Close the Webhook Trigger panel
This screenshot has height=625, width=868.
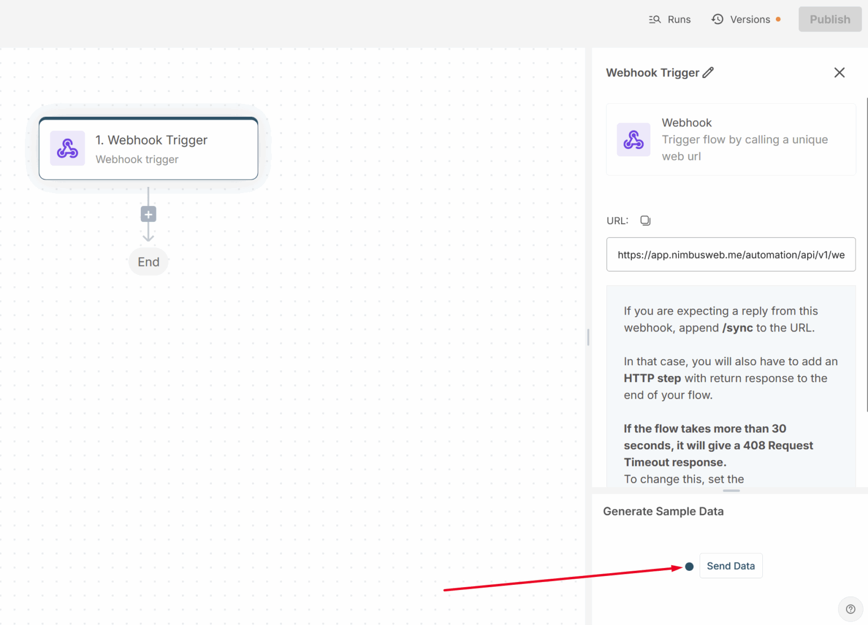[839, 72]
